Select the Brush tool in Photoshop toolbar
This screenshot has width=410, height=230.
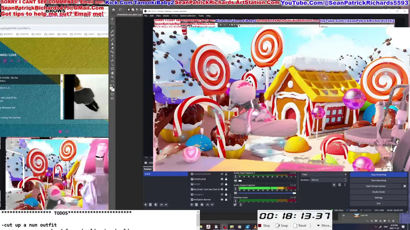(x=112, y=40)
